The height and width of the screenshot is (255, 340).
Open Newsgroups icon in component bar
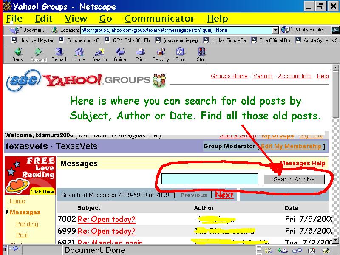pos(297,250)
